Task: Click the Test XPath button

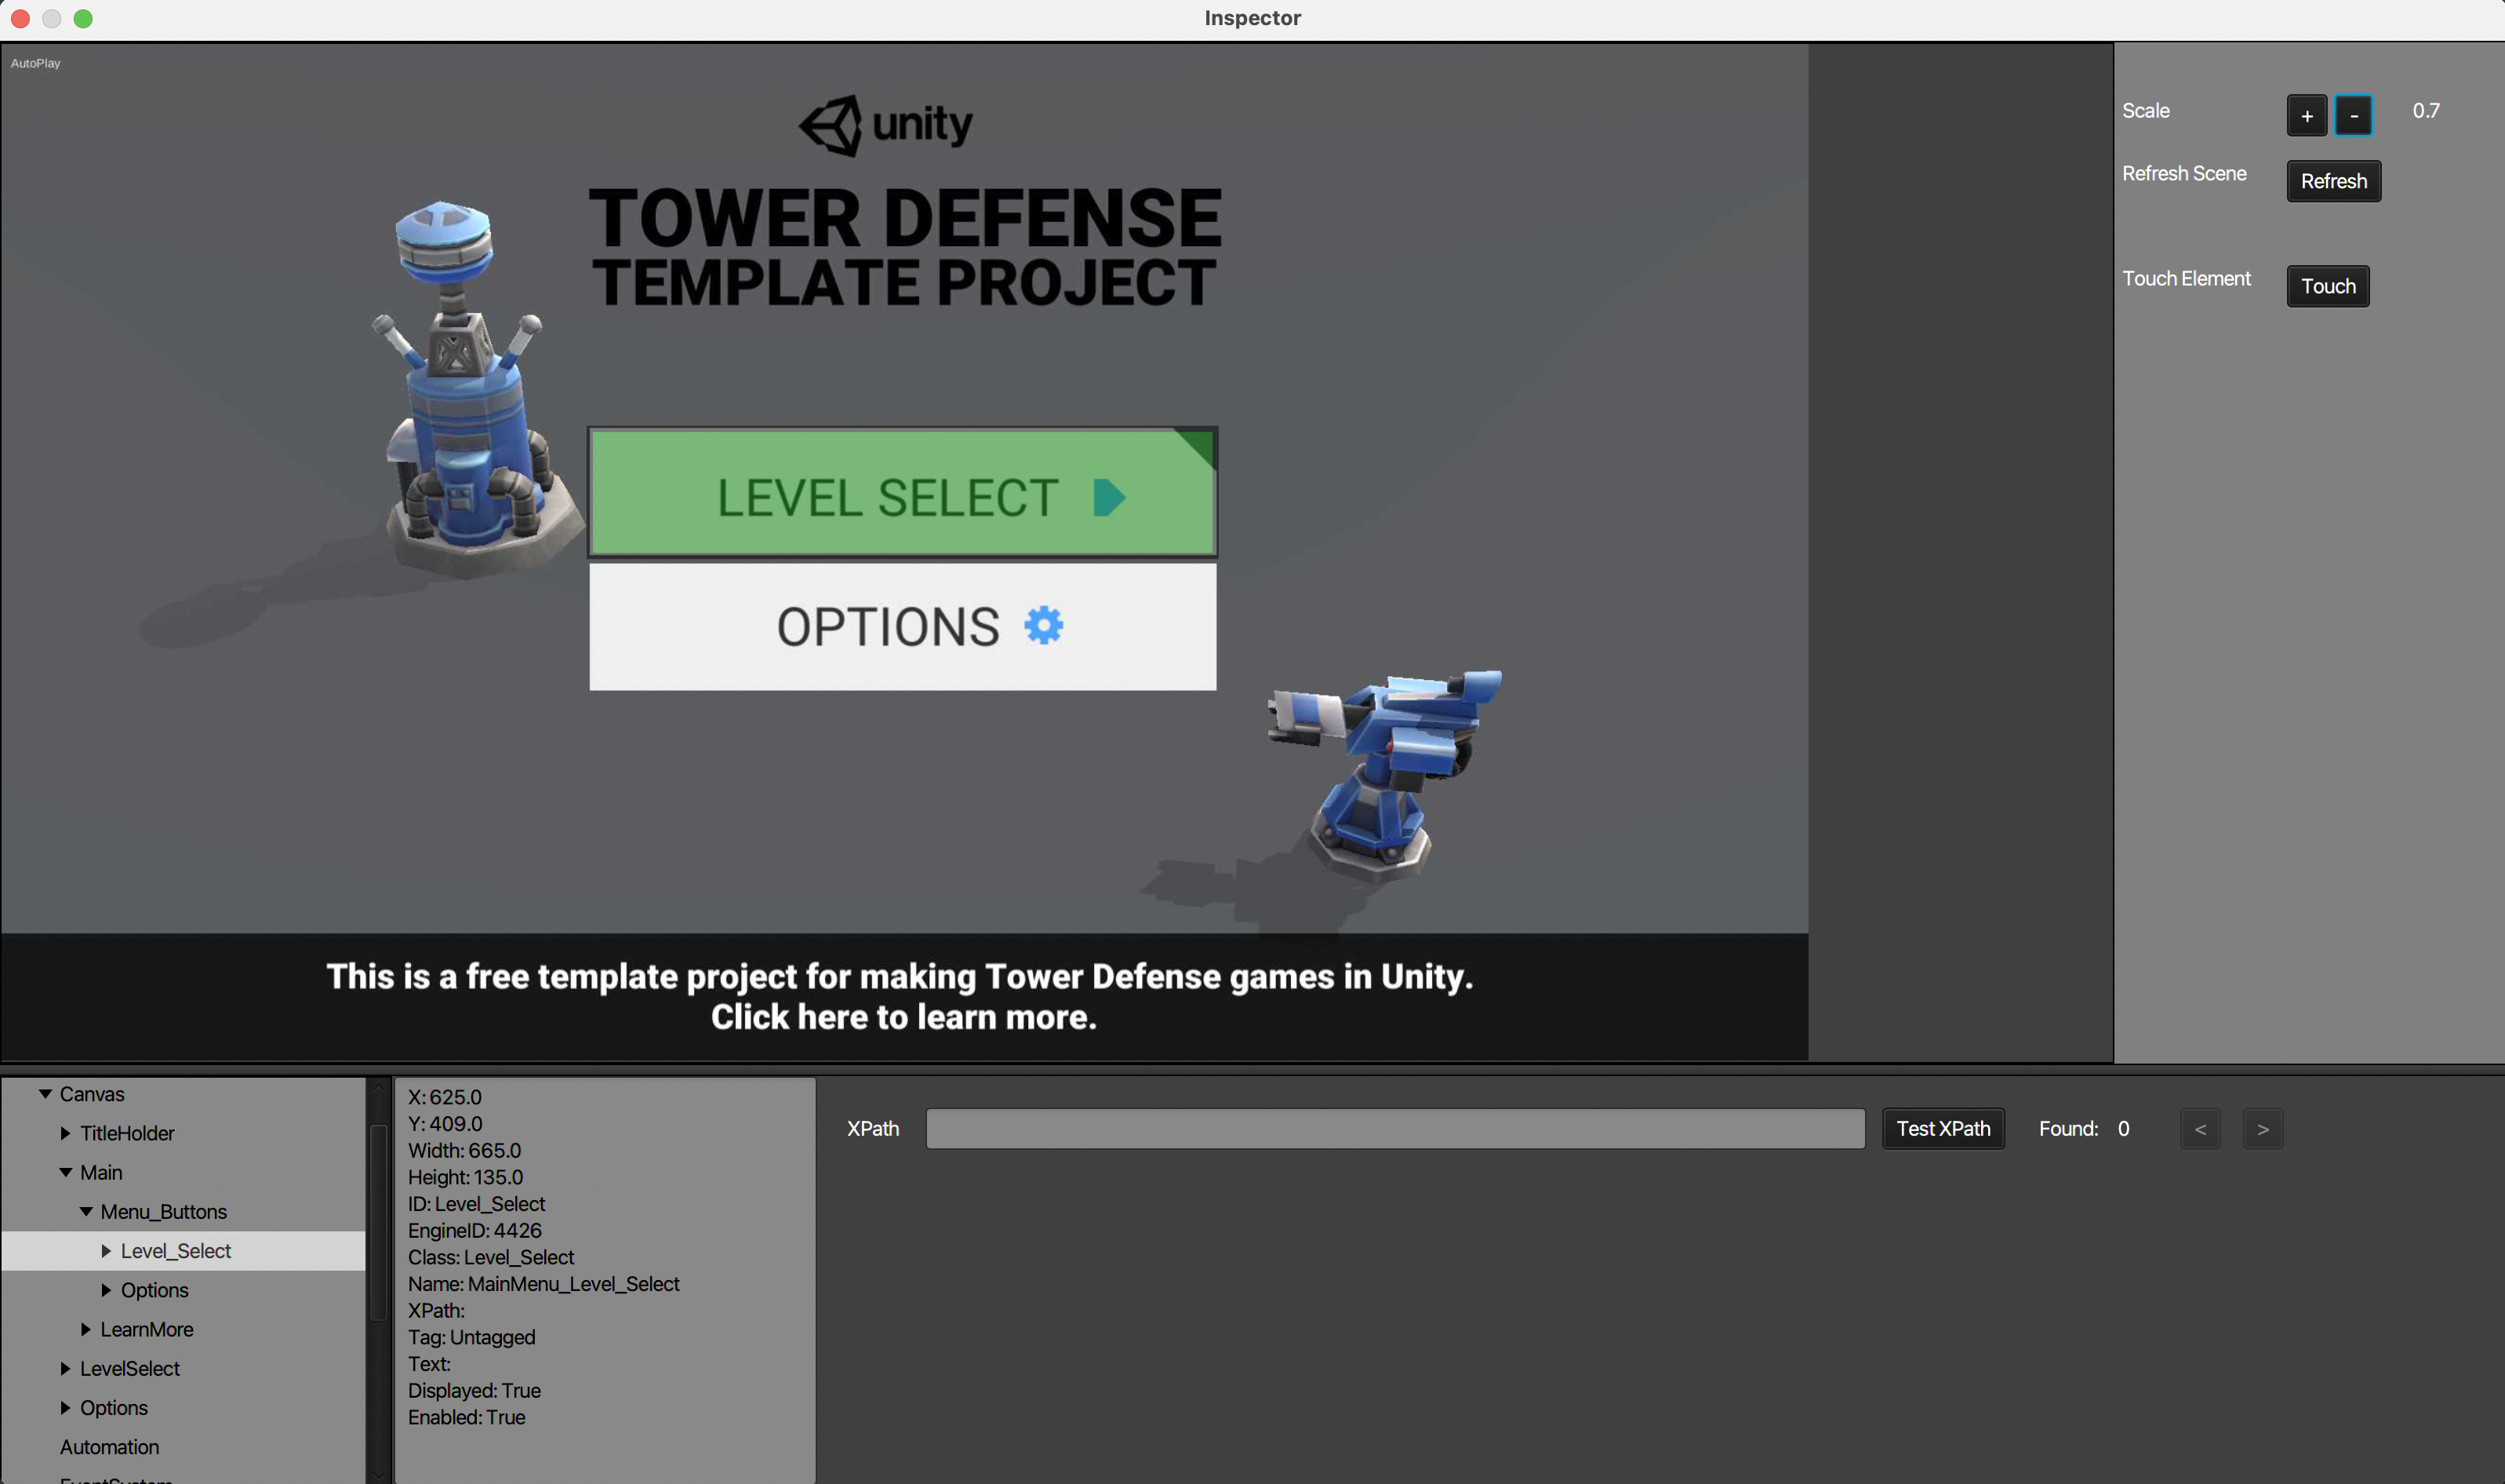Action: [1942, 1129]
